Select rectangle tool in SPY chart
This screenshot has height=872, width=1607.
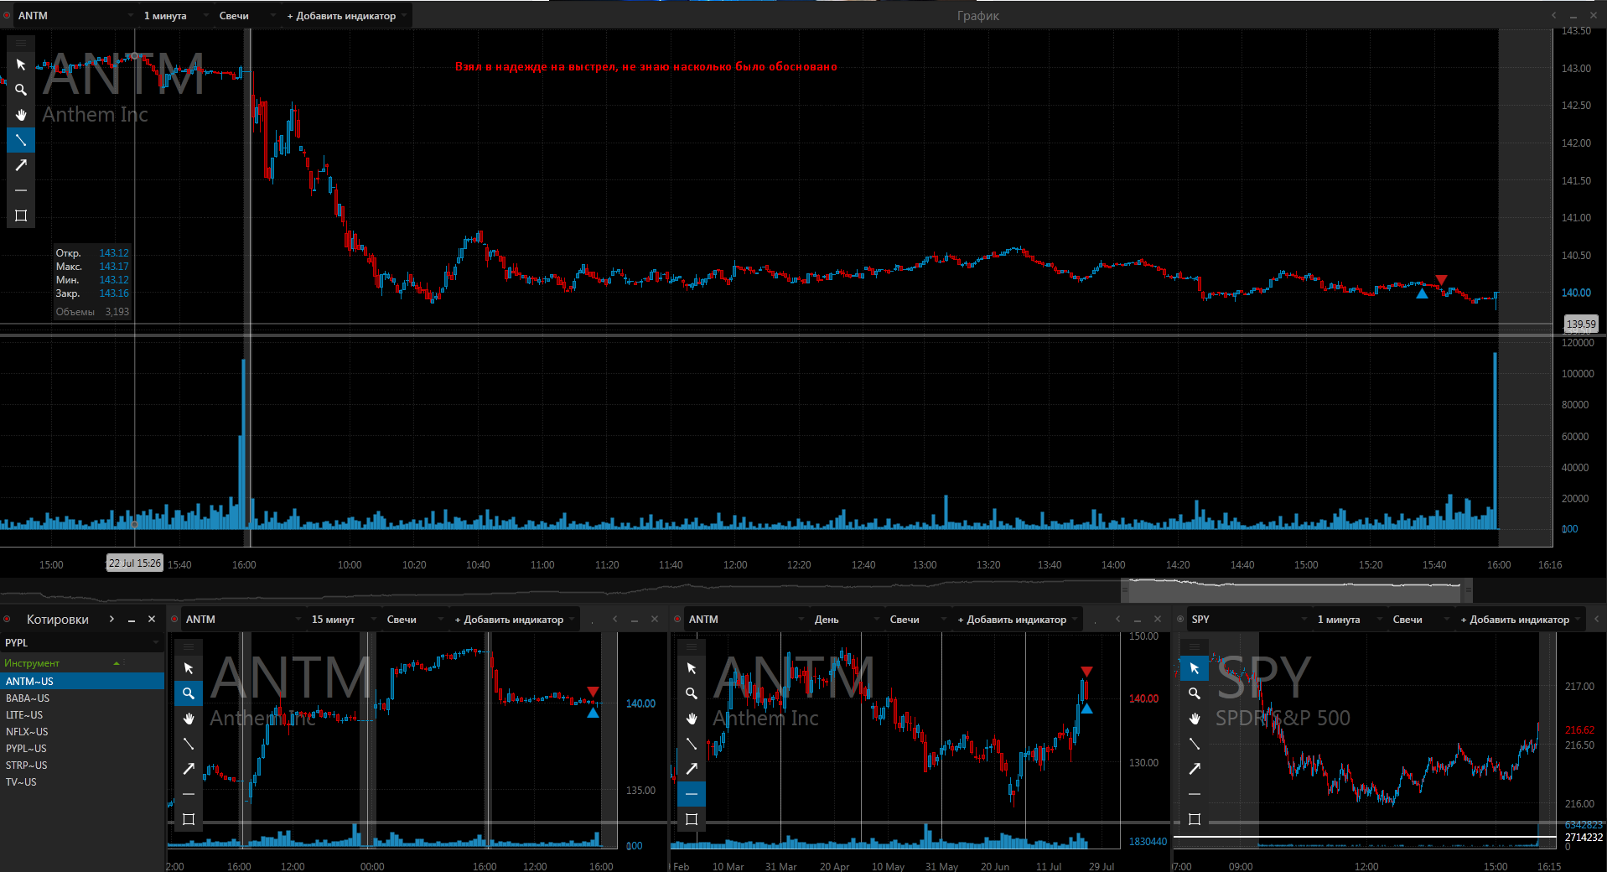(1195, 819)
